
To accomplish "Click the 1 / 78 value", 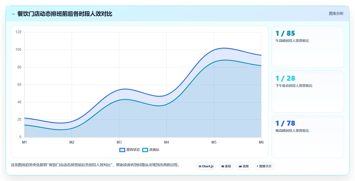I will click(285, 123).
